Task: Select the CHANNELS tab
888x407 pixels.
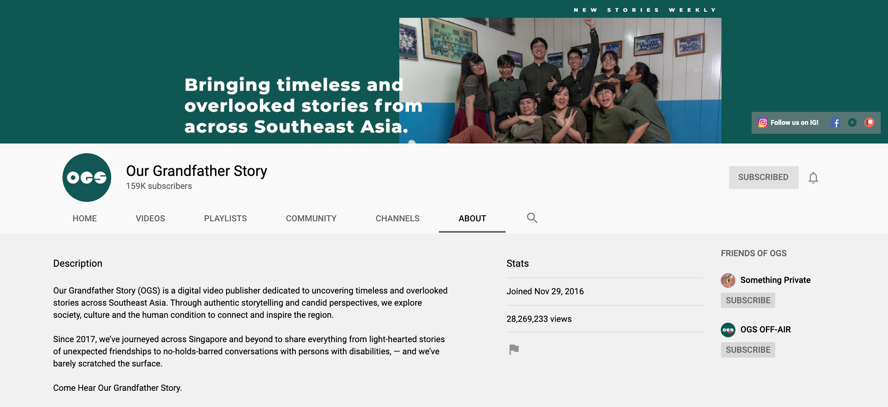Action: (x=397, y=218)
